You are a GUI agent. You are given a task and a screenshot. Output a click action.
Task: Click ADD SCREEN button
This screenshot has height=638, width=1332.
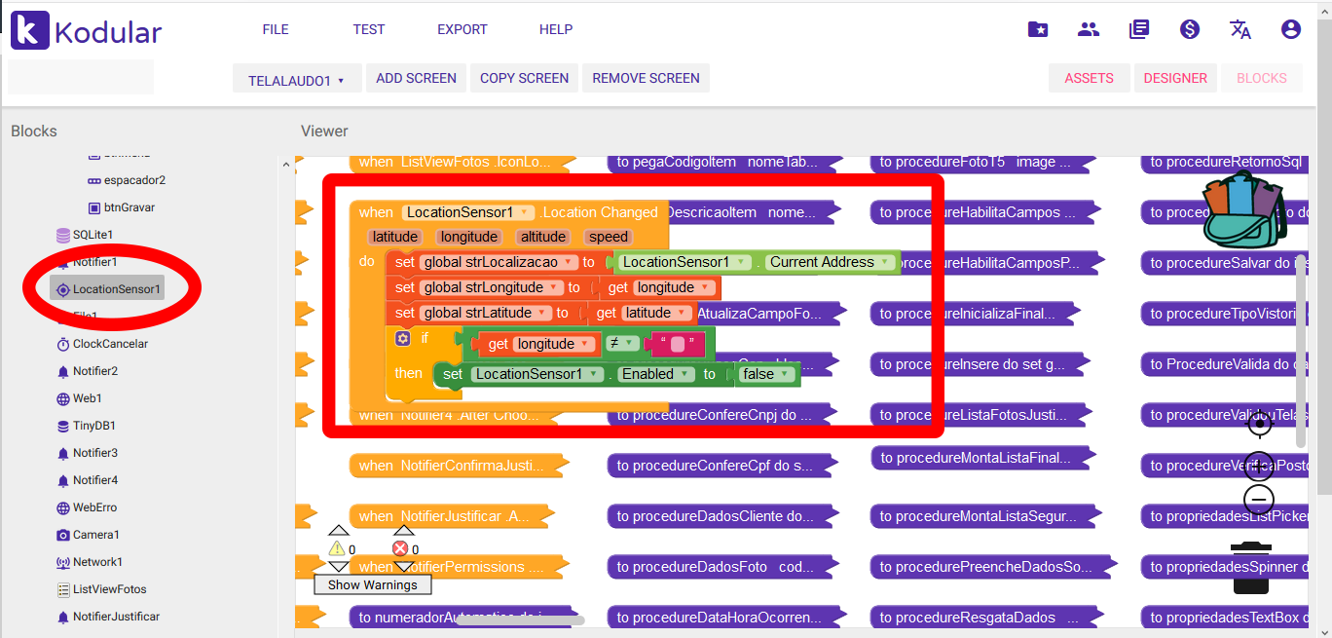point(417,78)
